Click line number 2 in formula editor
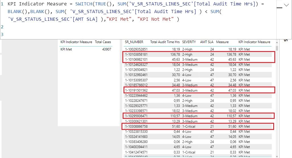The image size is (292, 158). [x=2, y=27]
